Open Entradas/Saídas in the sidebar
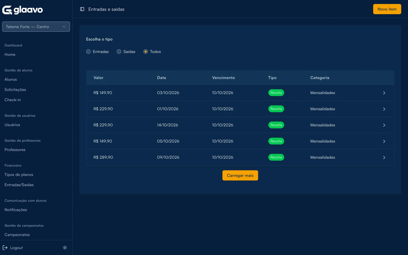The width and height of the screenshot is (408, 255). click(x=19, y=185)
